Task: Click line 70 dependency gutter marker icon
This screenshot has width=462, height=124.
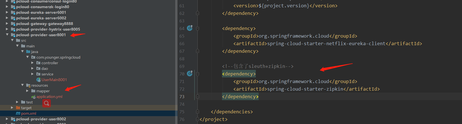Action: [190, 73]
